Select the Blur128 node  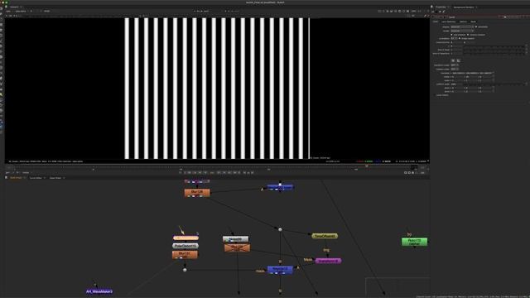tap(197, 193)
